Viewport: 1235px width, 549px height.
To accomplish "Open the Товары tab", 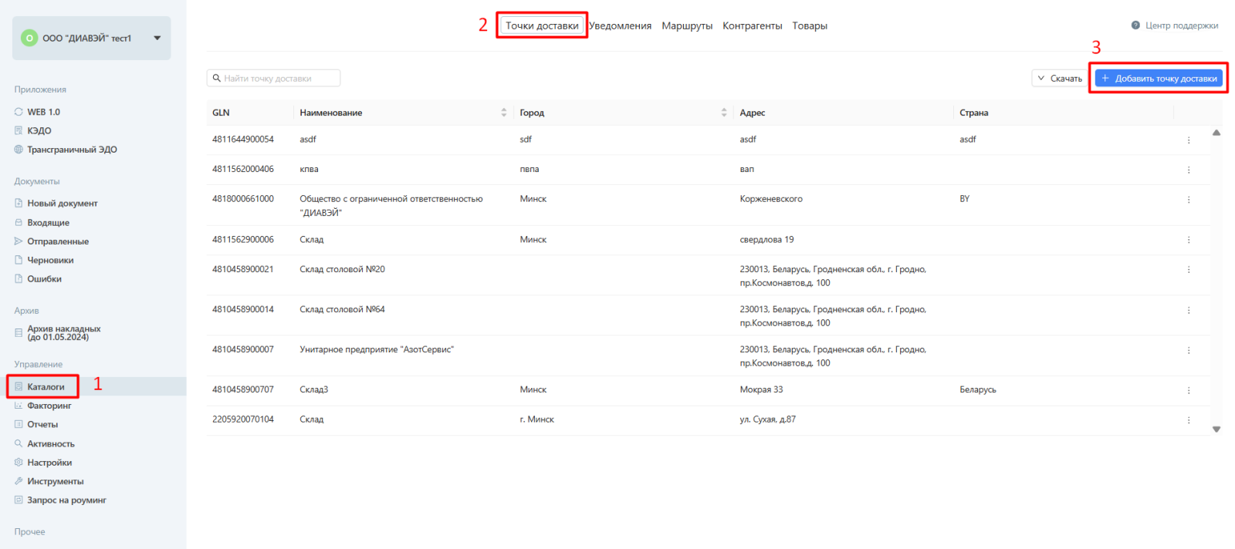I will (x=809, y=26).
